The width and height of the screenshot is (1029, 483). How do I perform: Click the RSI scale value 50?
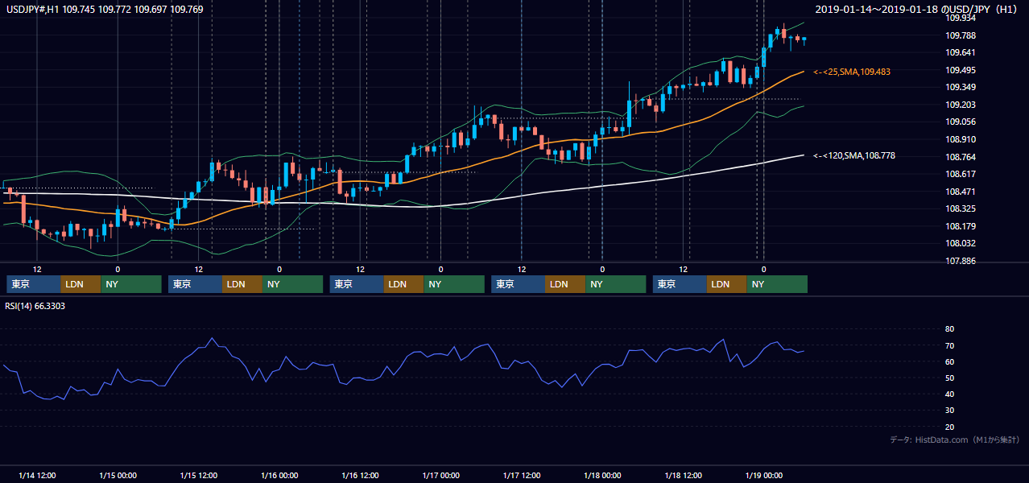[x=949, y=378]
